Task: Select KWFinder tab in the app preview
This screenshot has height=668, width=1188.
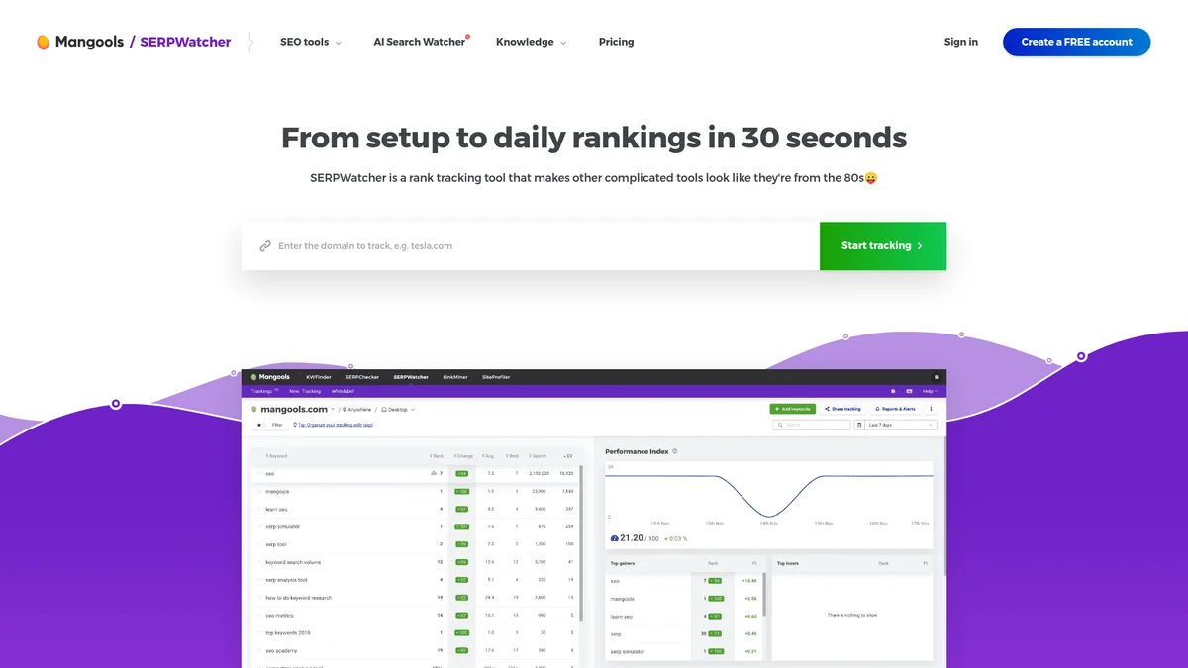Action: [x=319, y=377]
